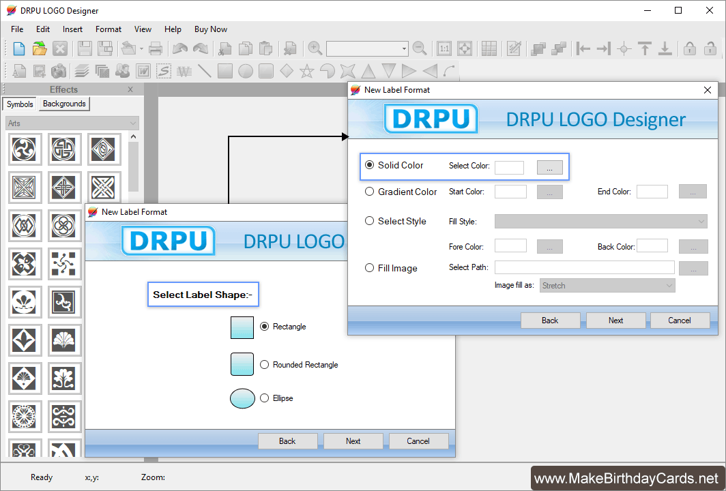Select the Ellipse shape tool icon

[246, 71]
